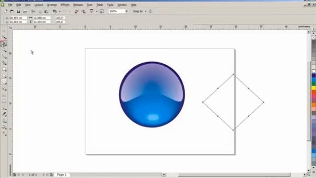Open the Window menu
The width and height of the screenshot is (316, 178).
122,5
